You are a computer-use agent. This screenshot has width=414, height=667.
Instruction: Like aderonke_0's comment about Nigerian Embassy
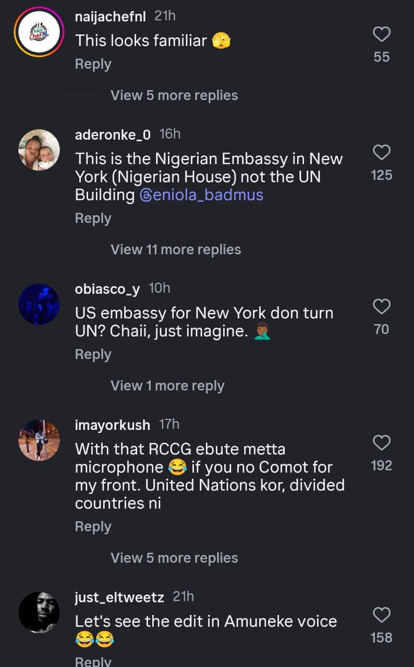[382, 153]
